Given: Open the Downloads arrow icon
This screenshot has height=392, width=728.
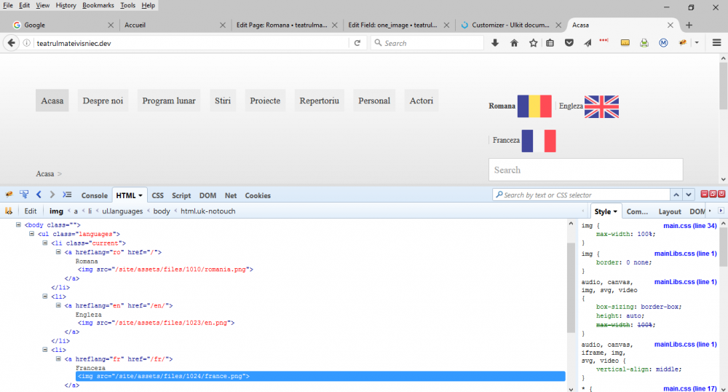Looking at the screenshot, I should [495, 43].
